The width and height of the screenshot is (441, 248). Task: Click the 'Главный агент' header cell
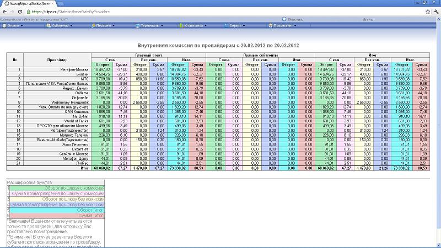[x=148, y=55]
